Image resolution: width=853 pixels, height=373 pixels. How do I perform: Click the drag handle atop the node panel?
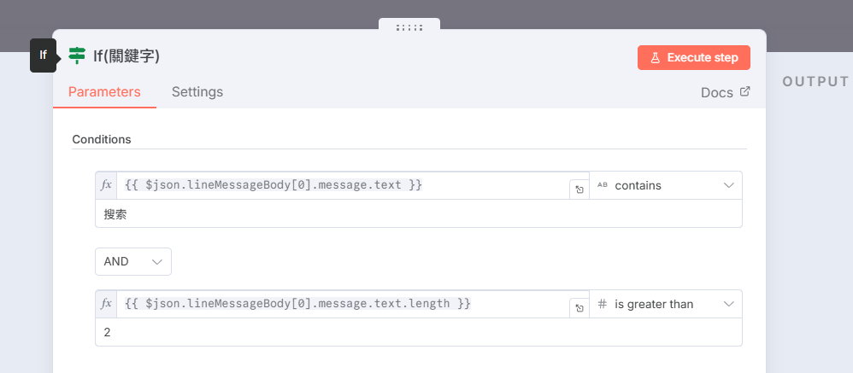tap(409, 27)
